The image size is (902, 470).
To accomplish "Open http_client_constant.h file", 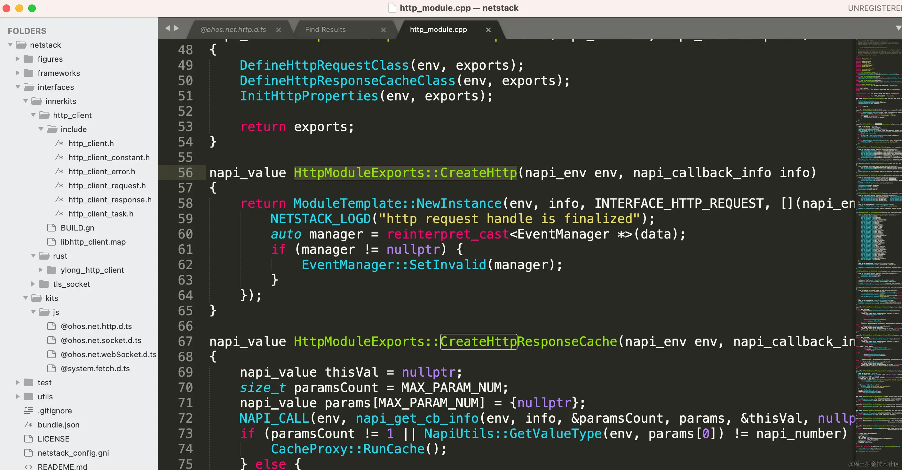I will click(x=109, y=157).
